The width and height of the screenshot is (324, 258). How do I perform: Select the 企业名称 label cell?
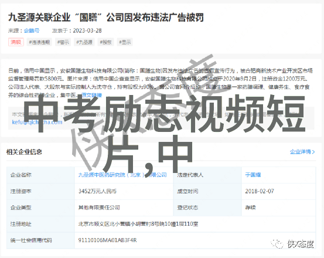[40, 175]
